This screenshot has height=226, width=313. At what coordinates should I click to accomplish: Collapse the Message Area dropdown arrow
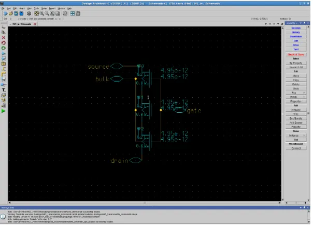coord(301,207)
